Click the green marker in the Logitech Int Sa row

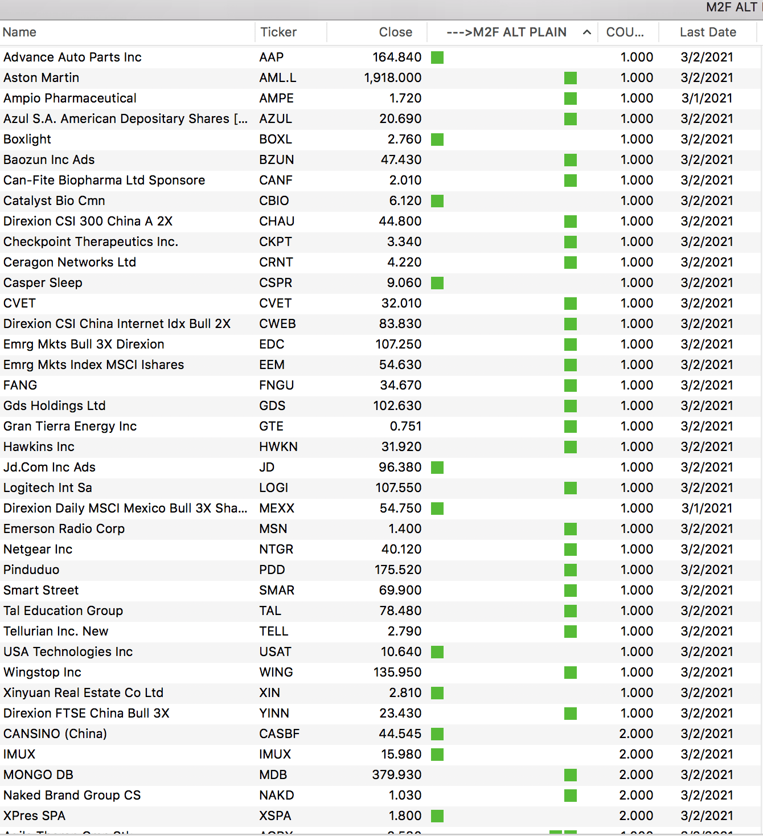point(571,488)
